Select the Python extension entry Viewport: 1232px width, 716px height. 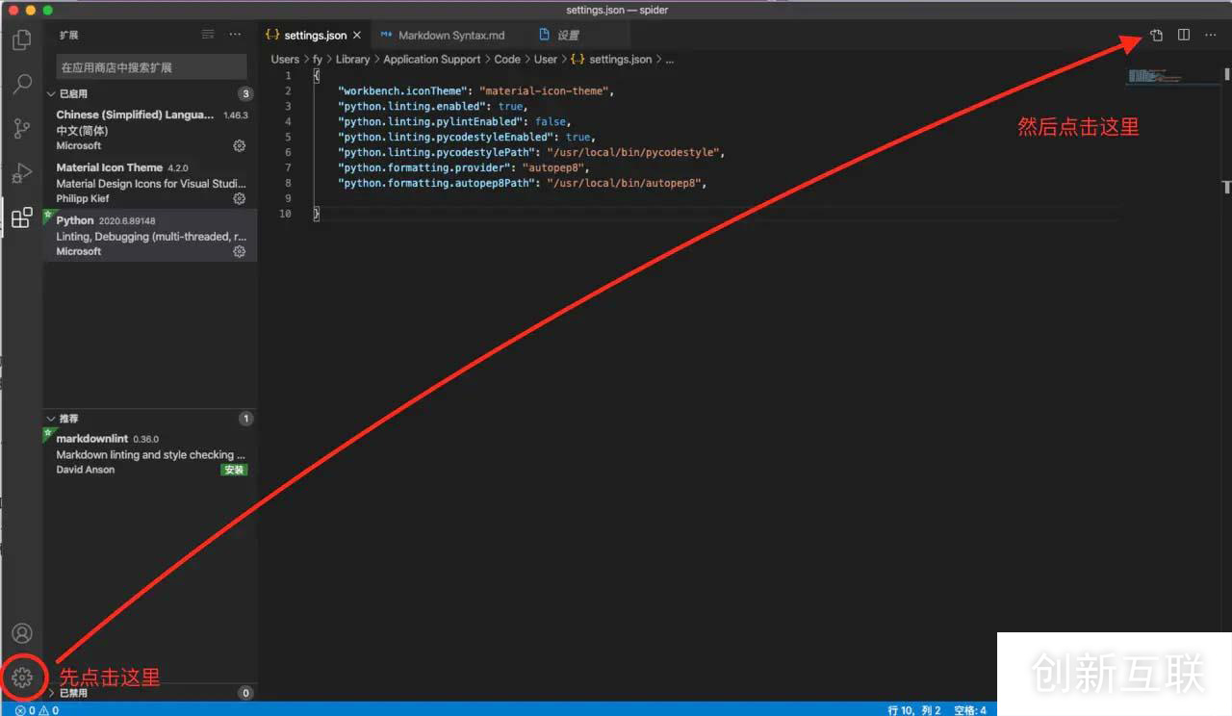tap(150, 236)
